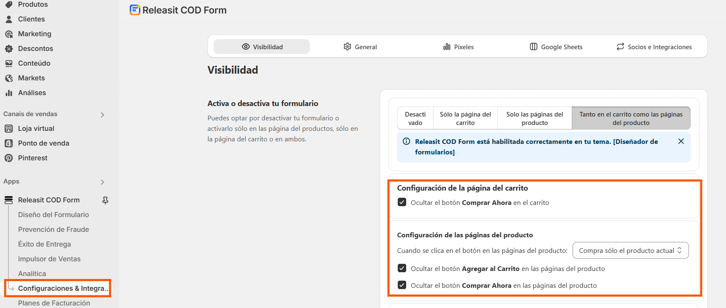
Task: Click the Marketing target icon
Action: point(9,34)
